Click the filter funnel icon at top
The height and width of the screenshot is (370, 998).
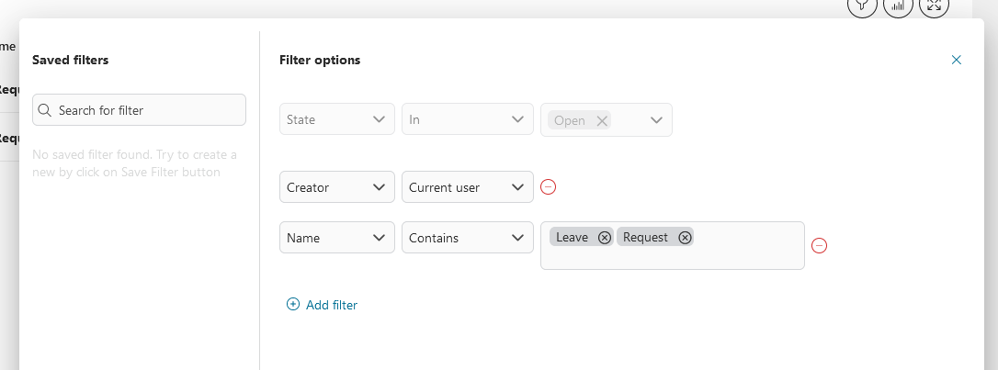point(861,6)
